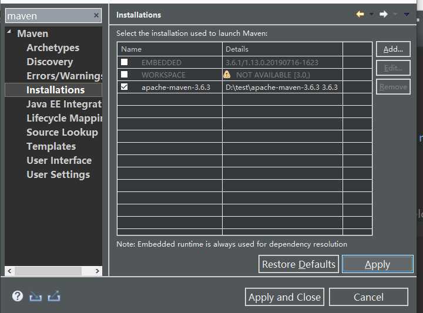Open Lifecycle Mappings page
Screen dimensions: 423x313
click(x=64, y=118)
